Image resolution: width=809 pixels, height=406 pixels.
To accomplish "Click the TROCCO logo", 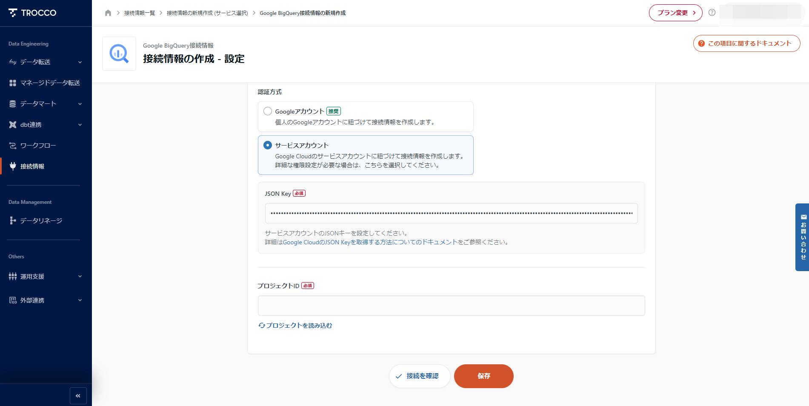I will pos(32,13).
